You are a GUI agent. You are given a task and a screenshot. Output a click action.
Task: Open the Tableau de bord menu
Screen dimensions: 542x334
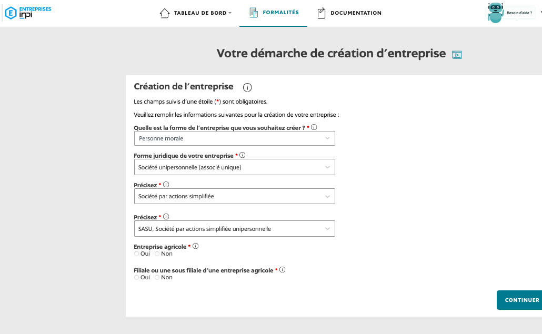click(195, 13)
